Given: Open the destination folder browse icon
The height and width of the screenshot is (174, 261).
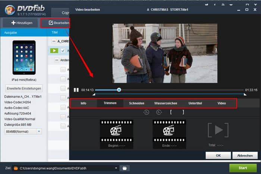Looking at the screenshot, I should coord(125,168).
